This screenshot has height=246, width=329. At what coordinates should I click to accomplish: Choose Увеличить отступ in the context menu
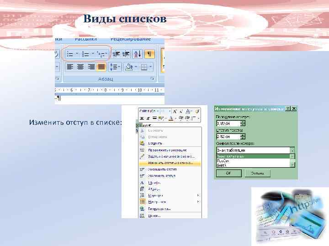click(x=170, y=176)
